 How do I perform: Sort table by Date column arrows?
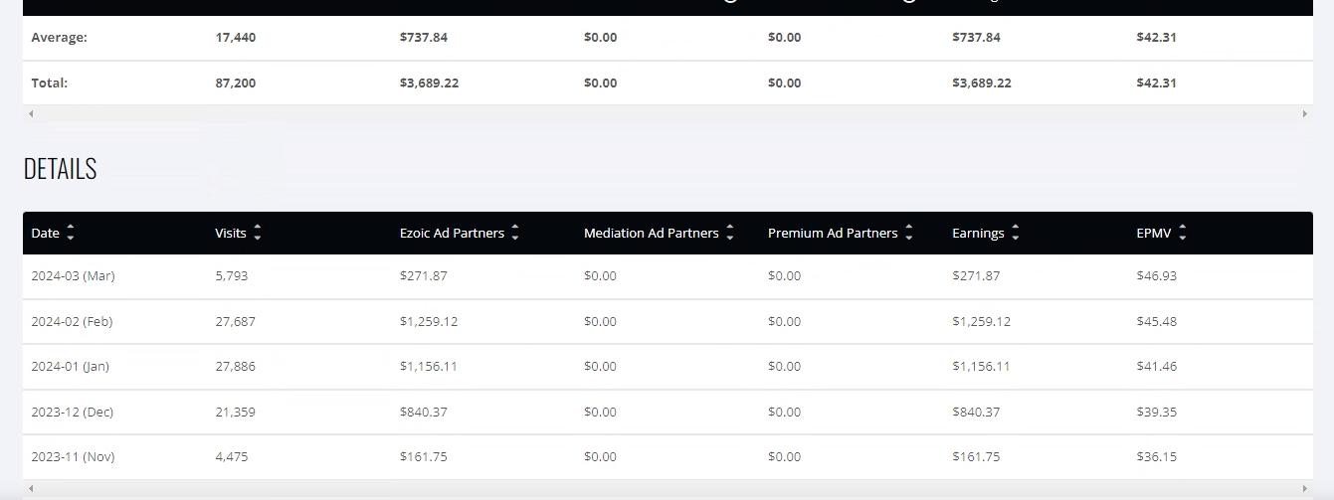click(70, 233)
